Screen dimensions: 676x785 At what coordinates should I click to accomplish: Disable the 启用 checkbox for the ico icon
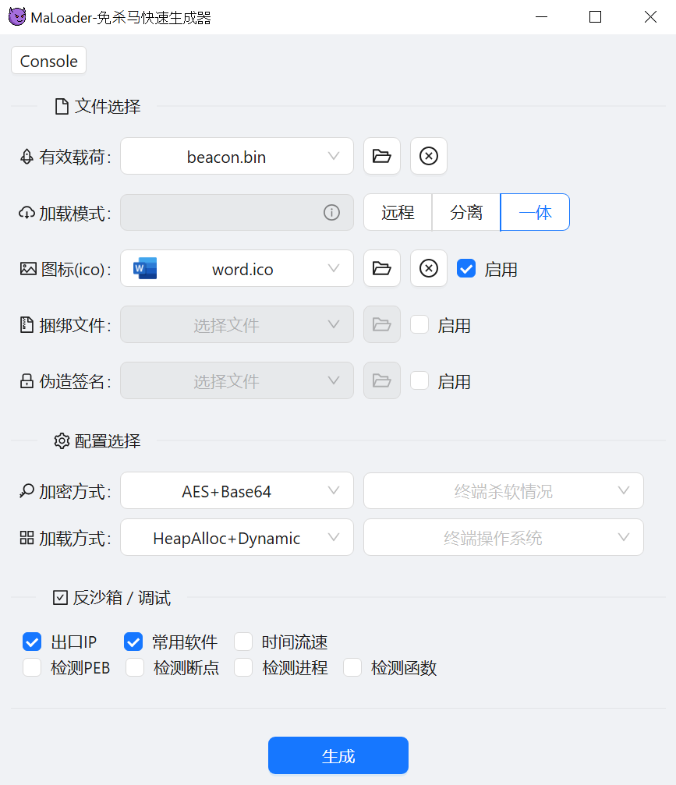pyautogui.click(x=466, y=268)
